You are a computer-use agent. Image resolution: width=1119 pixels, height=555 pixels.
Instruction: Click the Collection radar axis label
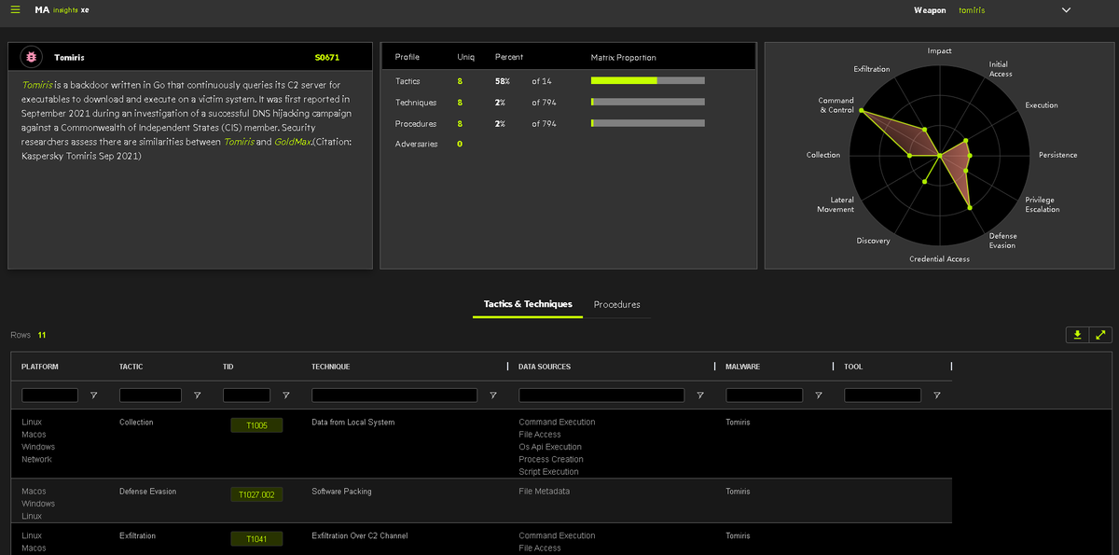823,155
